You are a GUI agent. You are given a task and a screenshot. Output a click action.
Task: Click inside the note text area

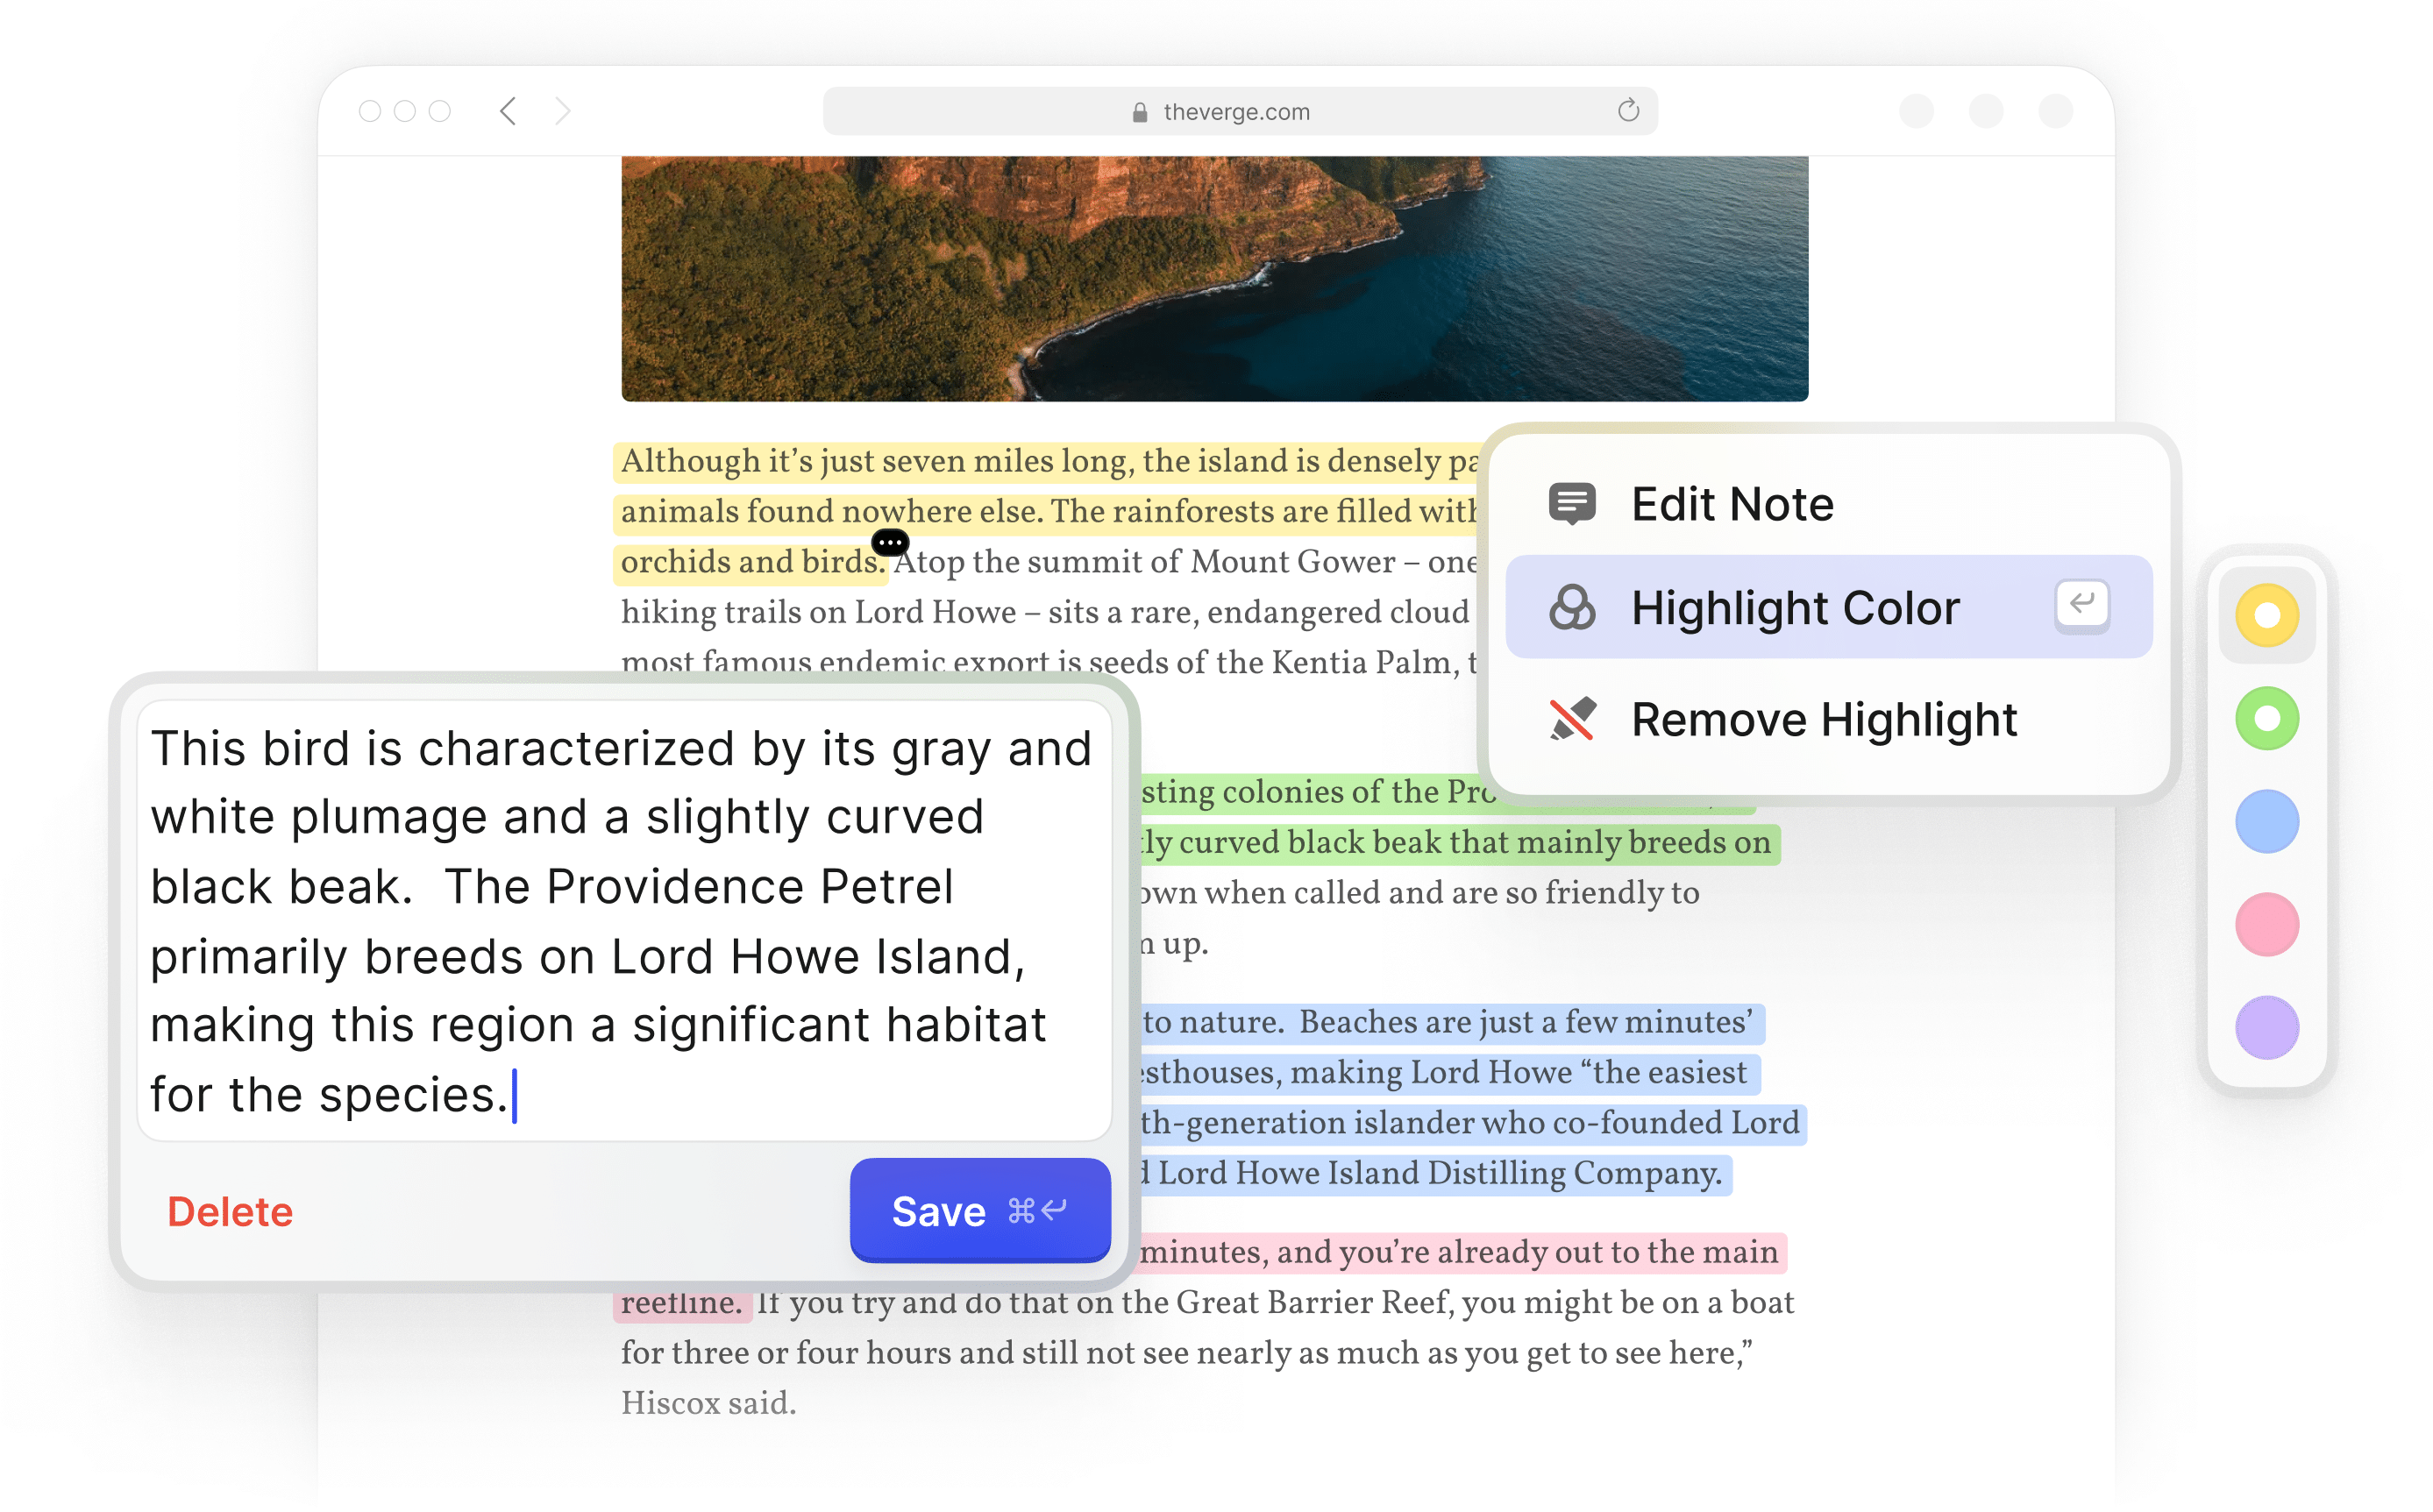point(624,920)
